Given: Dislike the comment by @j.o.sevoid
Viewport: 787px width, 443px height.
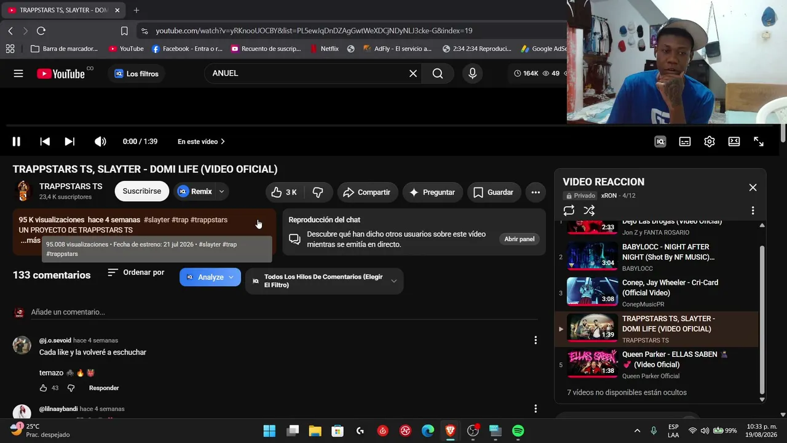Looking at the screenshot, I should 71,388.
